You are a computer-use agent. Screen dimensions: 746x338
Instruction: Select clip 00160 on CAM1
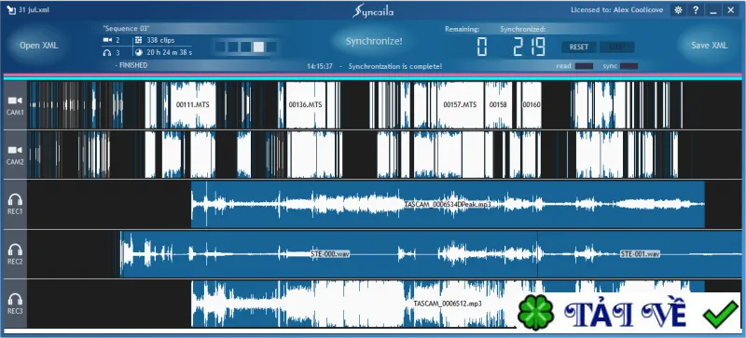tap(532, 104)
